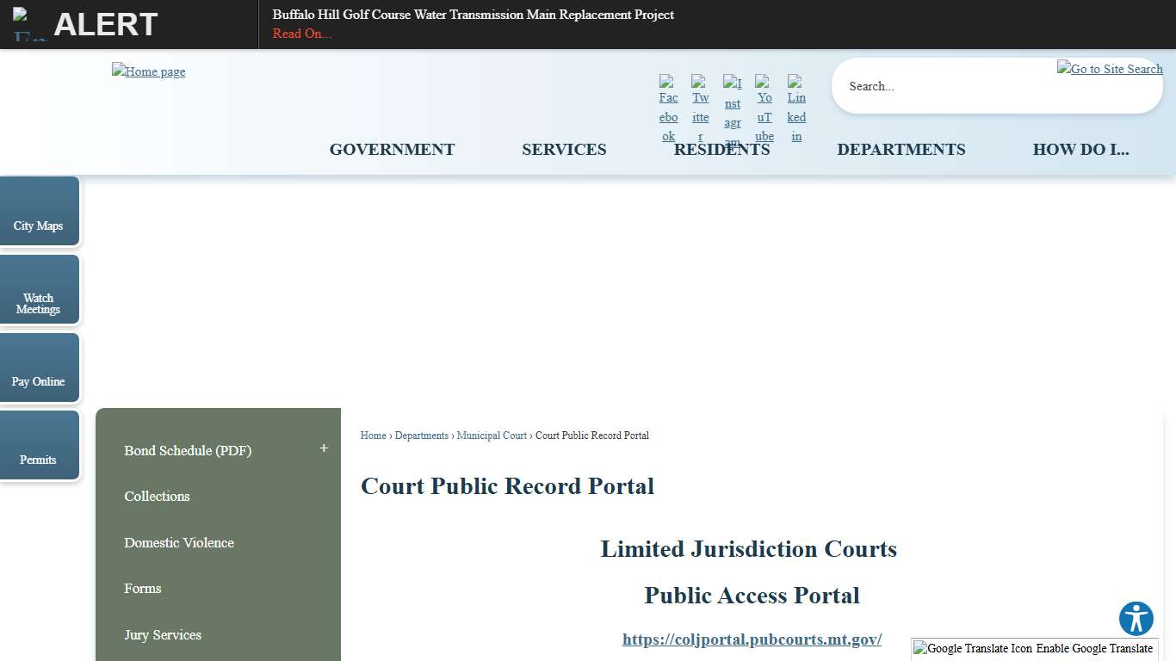The width and height of the screenshot is (1176, 661).
Task: Select the DEPARTMENTS menu item
Action: pyautogui.click(x=901, y=149)
